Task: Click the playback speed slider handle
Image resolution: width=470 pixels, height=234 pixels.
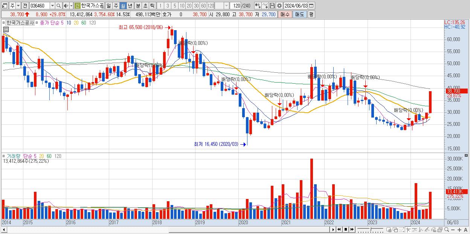Action: pos(371,229)
